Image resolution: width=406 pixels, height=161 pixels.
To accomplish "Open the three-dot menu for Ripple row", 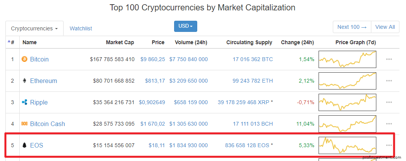I will (x=389, y=102).
